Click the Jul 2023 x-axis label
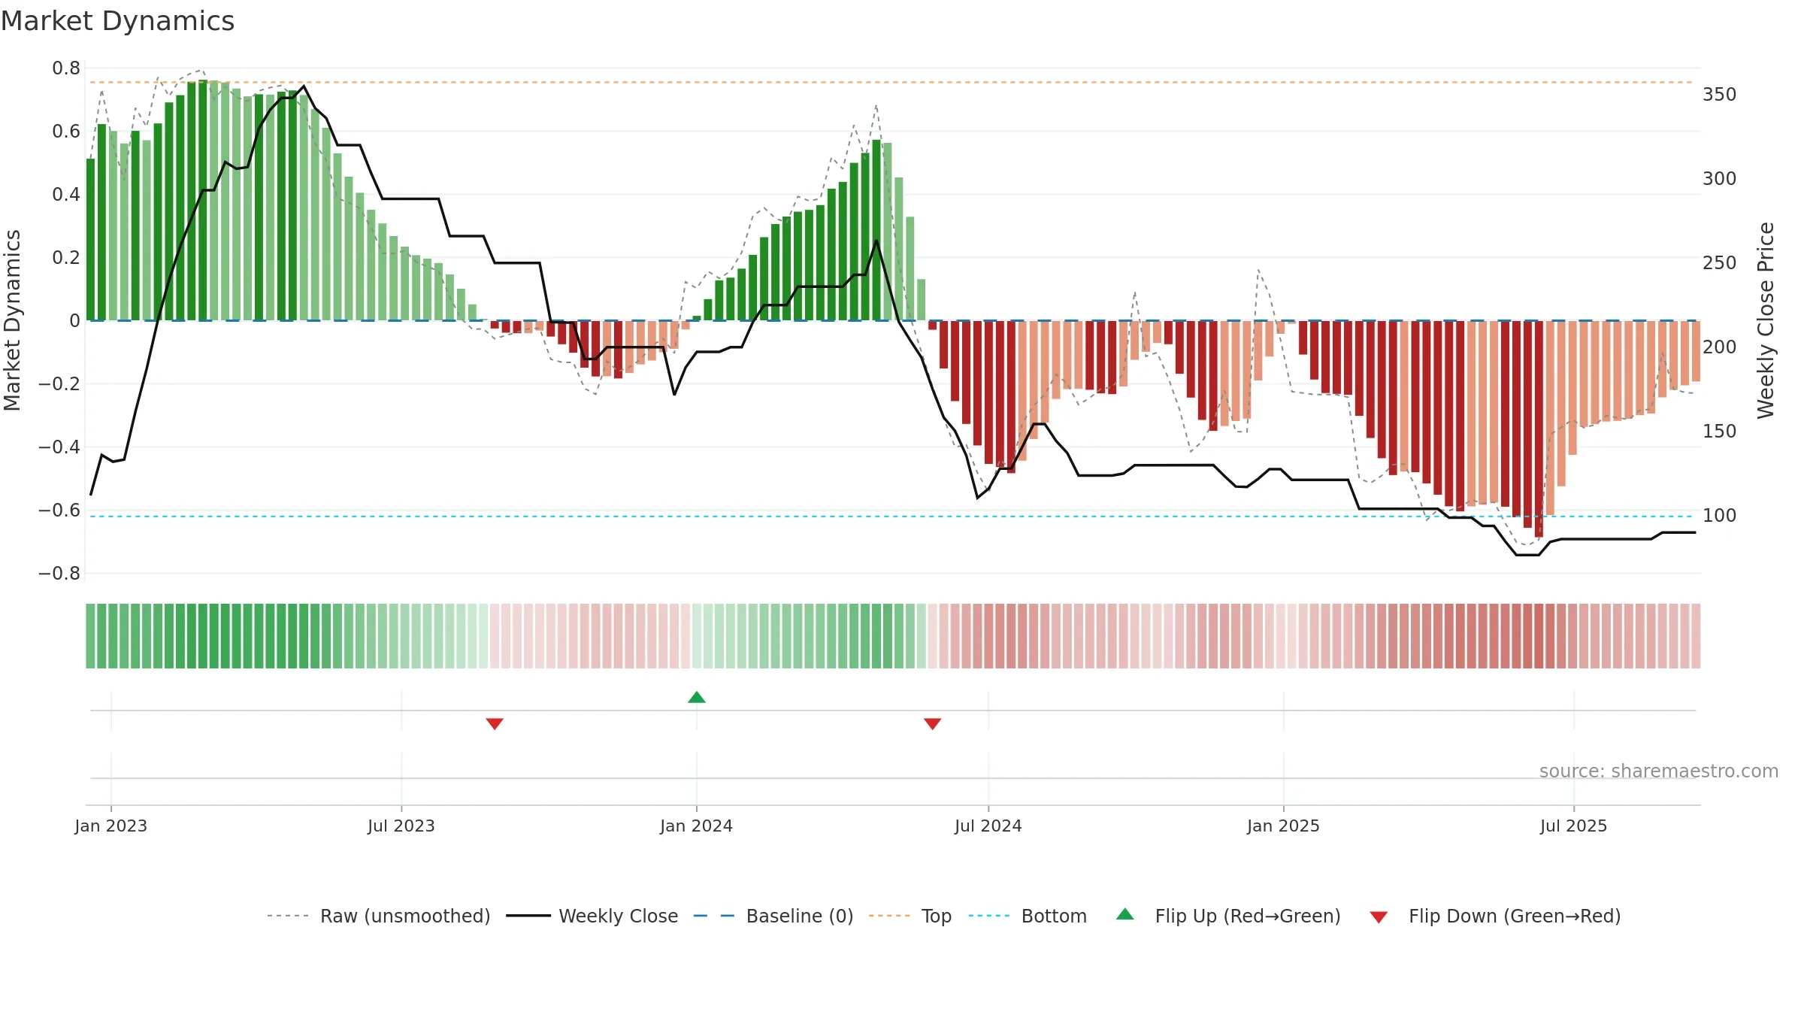The height and width of the screenshot is (1015, 1804). [x=401, y=826]
